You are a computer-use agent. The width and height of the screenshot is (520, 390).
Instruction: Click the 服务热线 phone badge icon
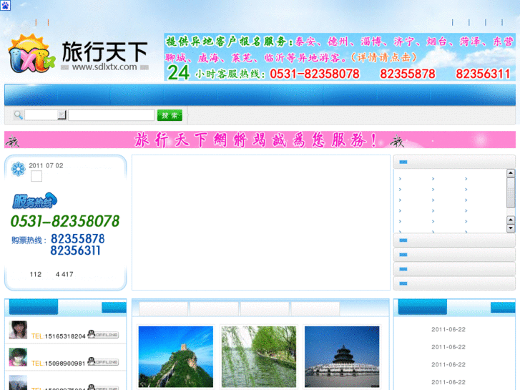click(x=35, y=201)
